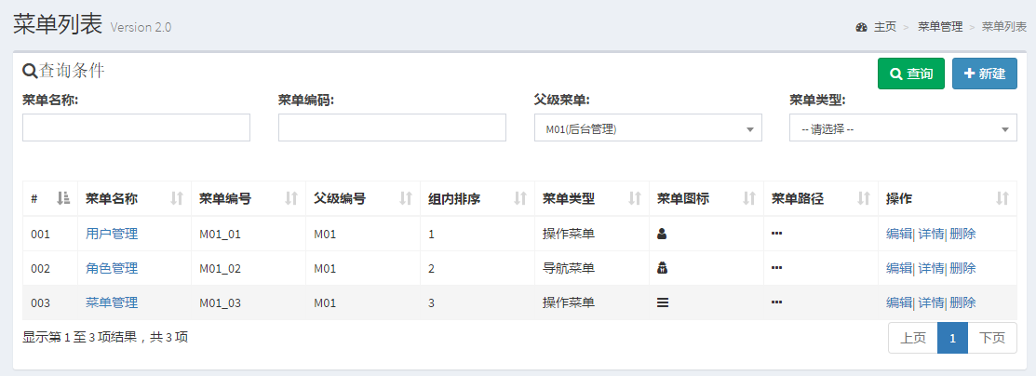Screen dimensions: 1036x376
Task: Open the 菜单类型 dropdown
Action: point(903,128)
